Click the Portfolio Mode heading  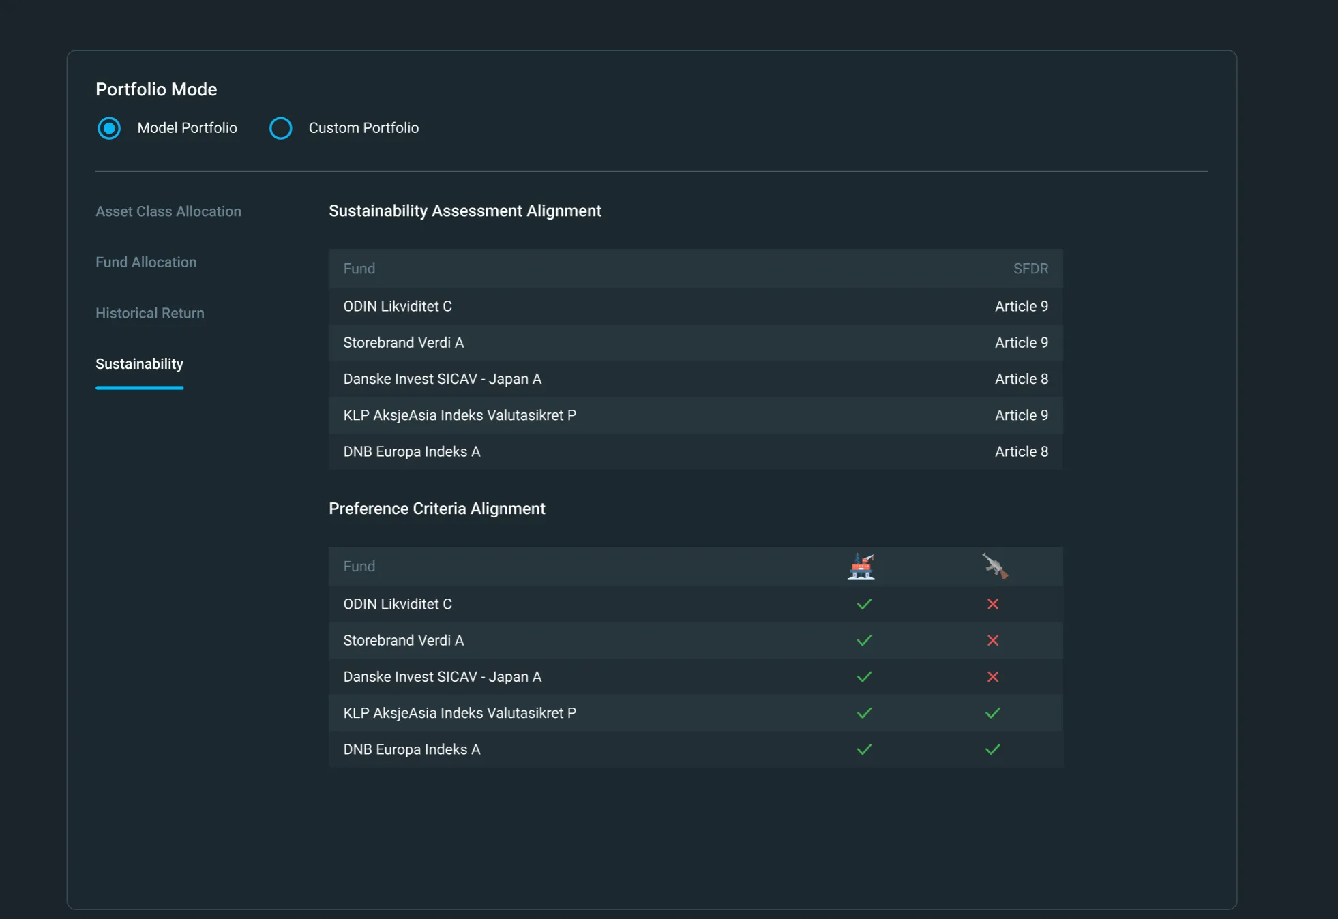coord(156,89)
